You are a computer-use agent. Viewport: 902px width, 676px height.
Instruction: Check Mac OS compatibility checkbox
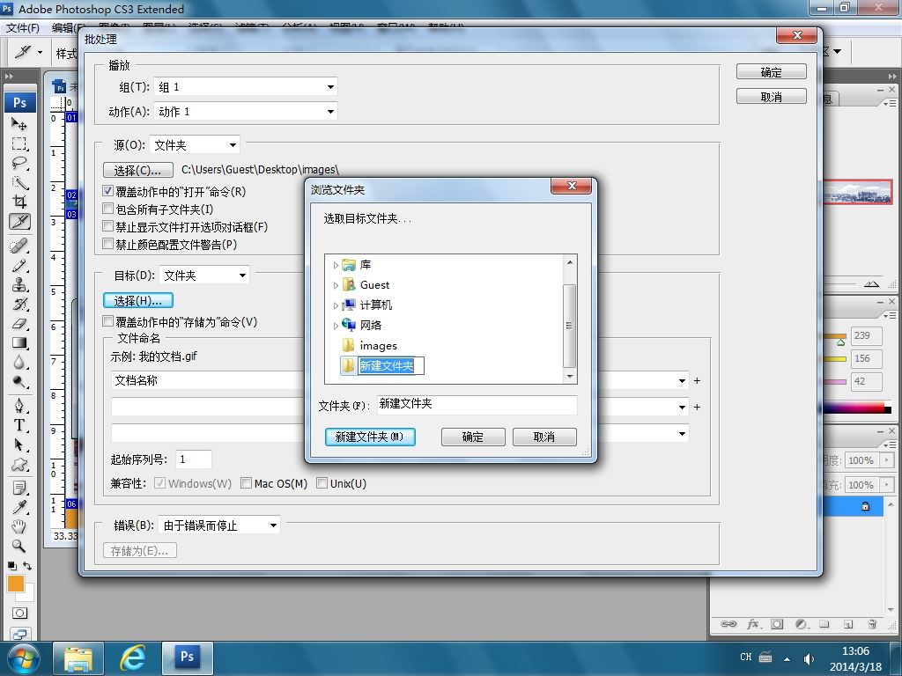click(246, 483)
